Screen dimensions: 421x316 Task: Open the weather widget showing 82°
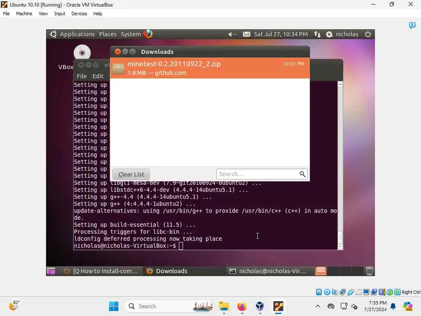14,306
